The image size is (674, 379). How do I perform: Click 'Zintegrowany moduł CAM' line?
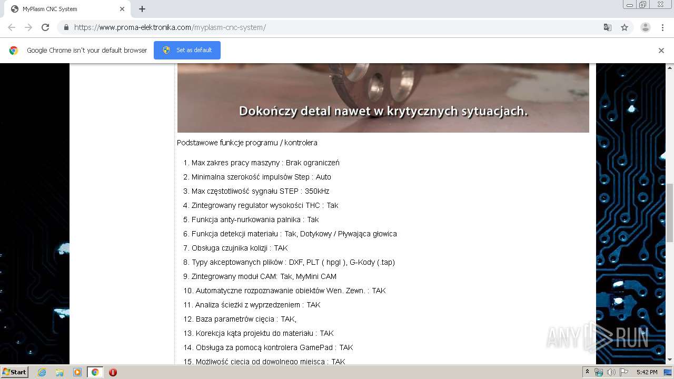264,276
